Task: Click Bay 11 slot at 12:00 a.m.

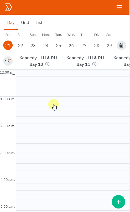Action: (x=86, y=73)
